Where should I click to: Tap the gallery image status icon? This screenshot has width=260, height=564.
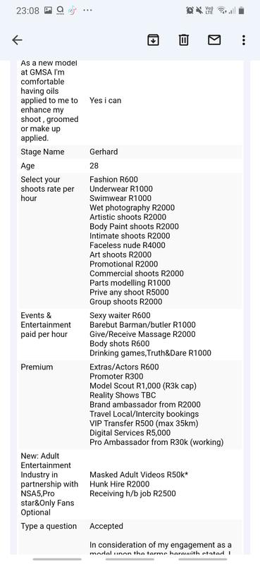pyautogui.click(x=48, y=11)
